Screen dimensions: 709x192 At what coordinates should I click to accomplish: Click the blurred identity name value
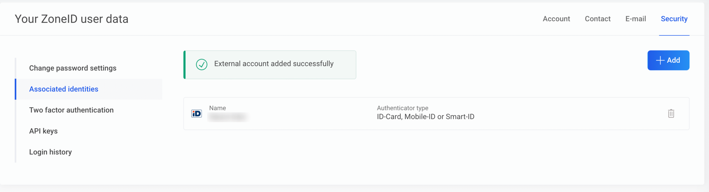coord(228,117)
